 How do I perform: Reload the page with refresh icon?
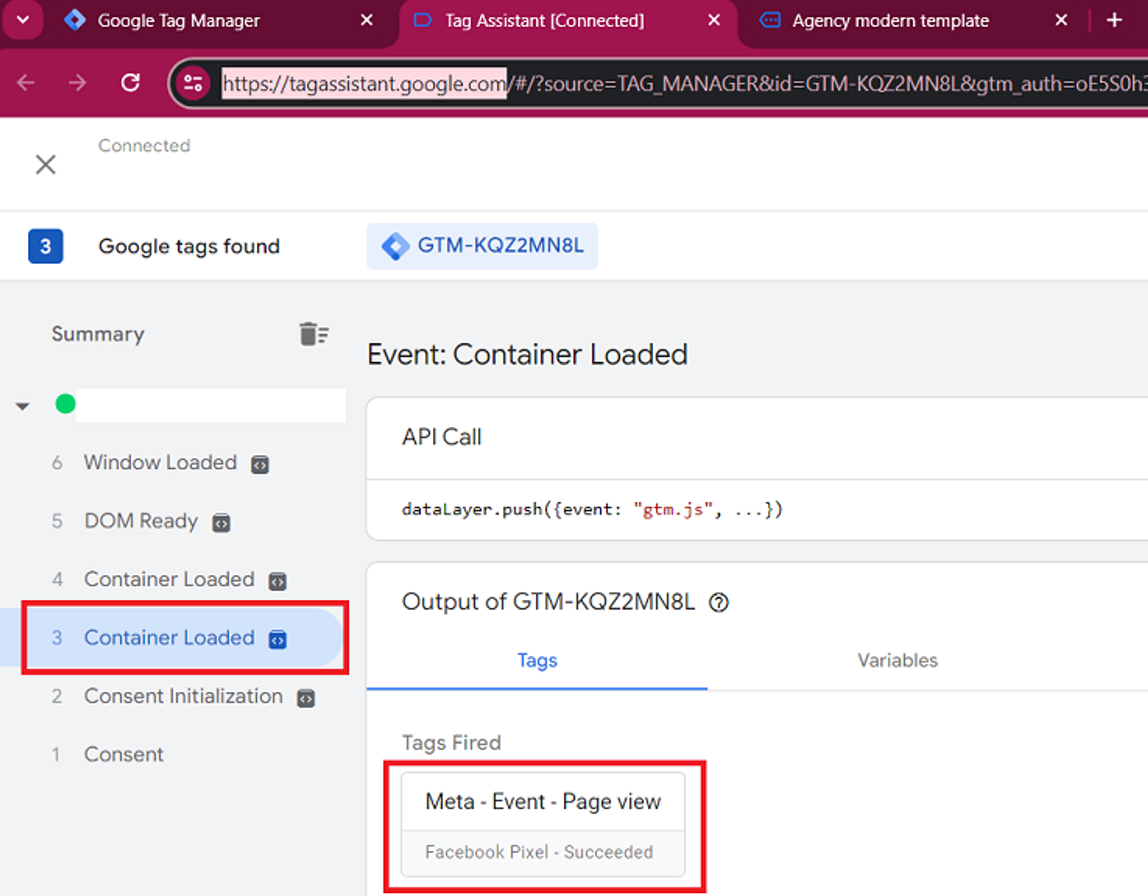[130, 83]
